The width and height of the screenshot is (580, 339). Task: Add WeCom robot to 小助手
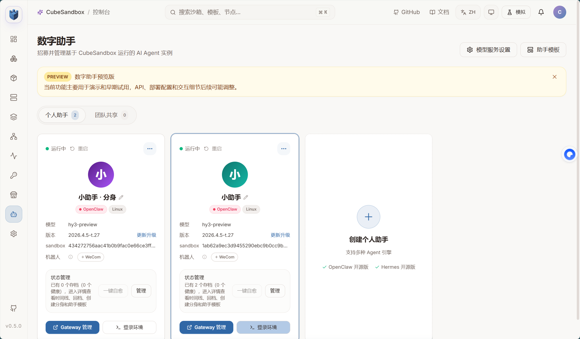point(225,257)
